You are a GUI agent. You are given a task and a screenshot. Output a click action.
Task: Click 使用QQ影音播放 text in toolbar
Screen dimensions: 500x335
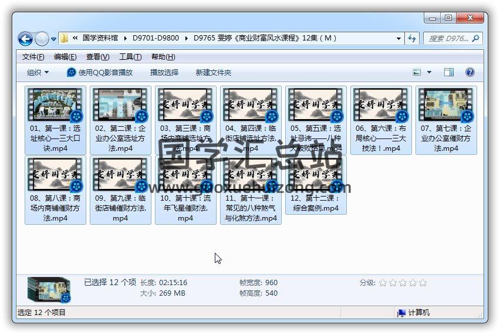106,72
